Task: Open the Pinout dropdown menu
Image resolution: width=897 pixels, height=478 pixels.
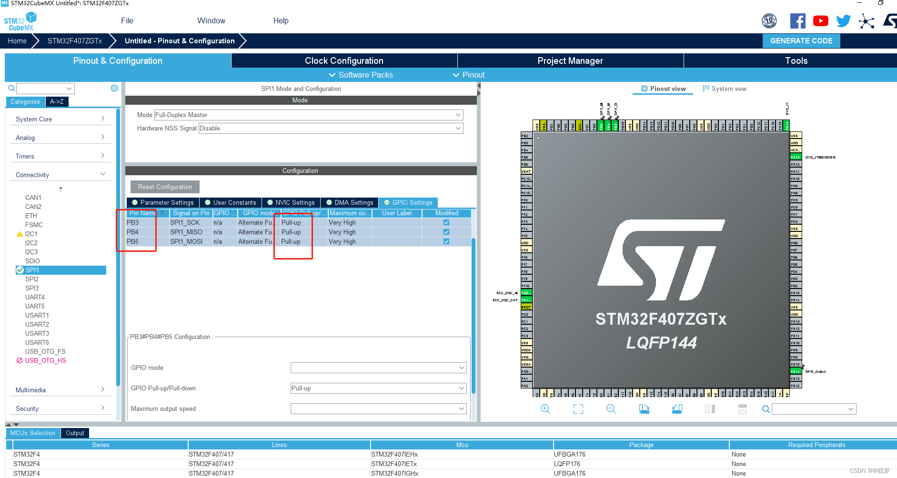Action: (x=469, y=75)
